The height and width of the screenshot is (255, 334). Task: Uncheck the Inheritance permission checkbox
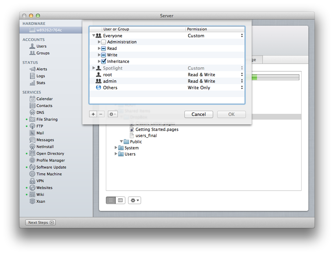[x=103, y=62]
